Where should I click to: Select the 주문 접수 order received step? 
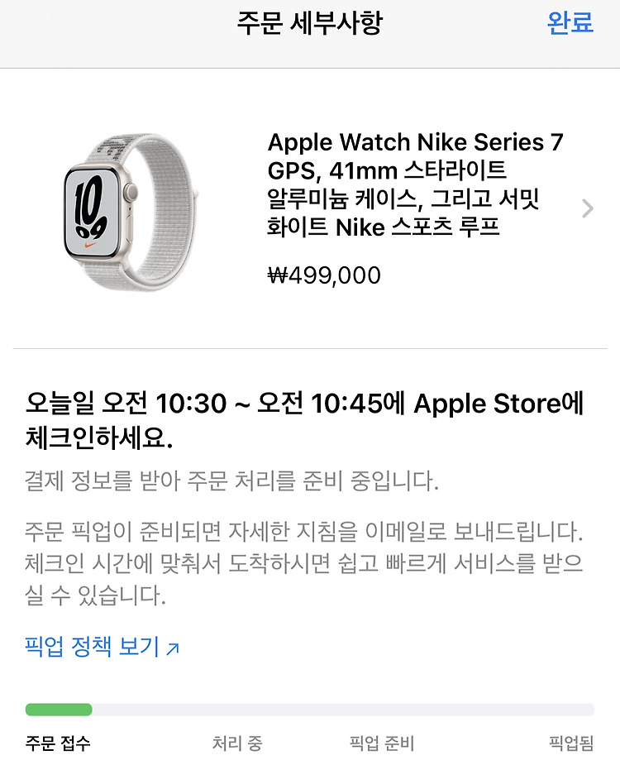[58, 743]
